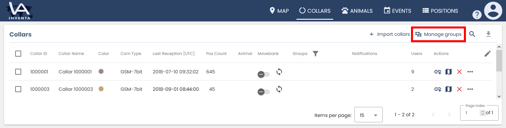Switch to the Animals tab
506x128 pixels.
357,11
